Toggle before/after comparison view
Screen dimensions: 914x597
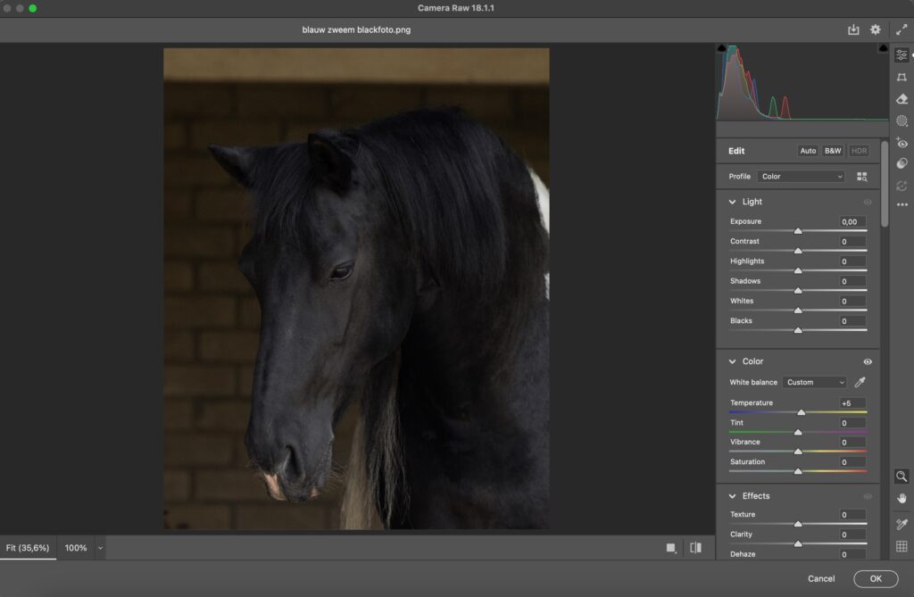click(695, 548)
